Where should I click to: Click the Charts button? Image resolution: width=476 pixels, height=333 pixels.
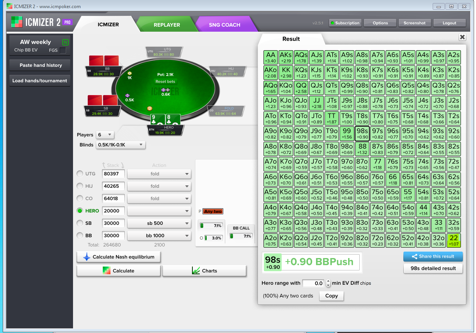coord(204,271)
